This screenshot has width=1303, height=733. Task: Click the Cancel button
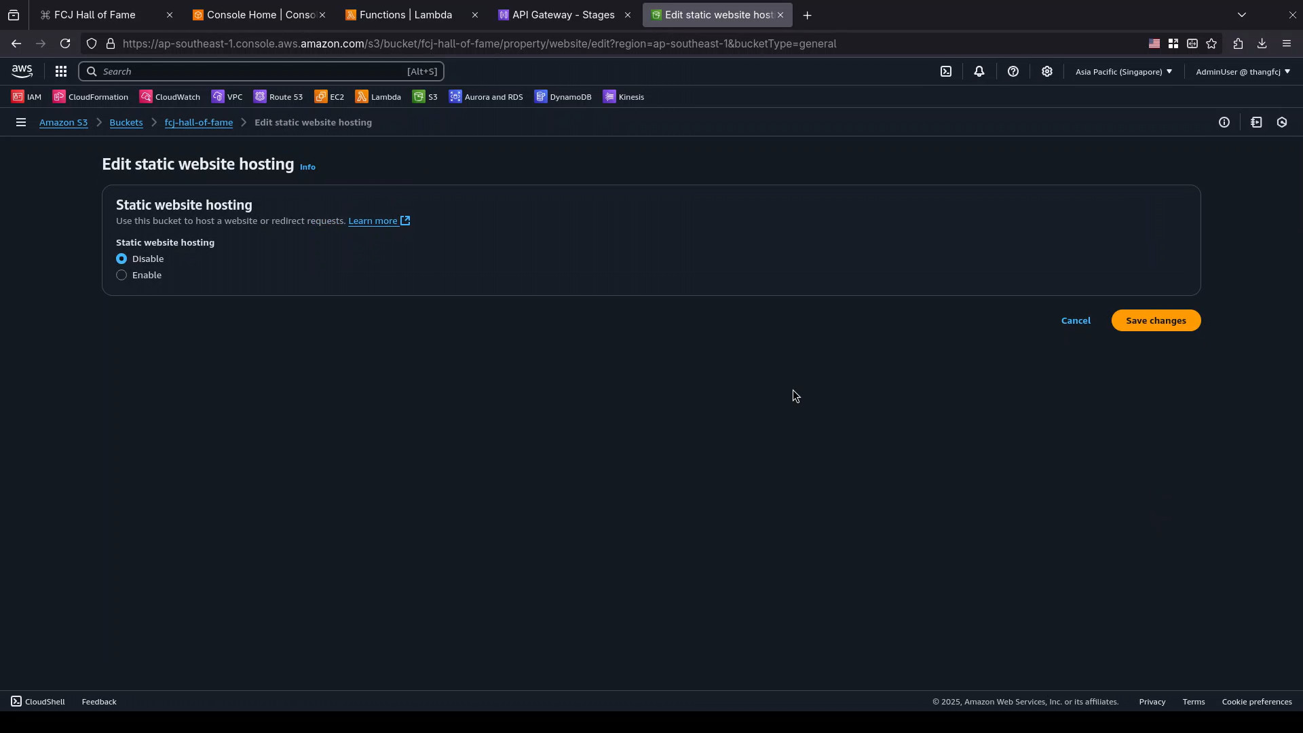pos(1076,320)
